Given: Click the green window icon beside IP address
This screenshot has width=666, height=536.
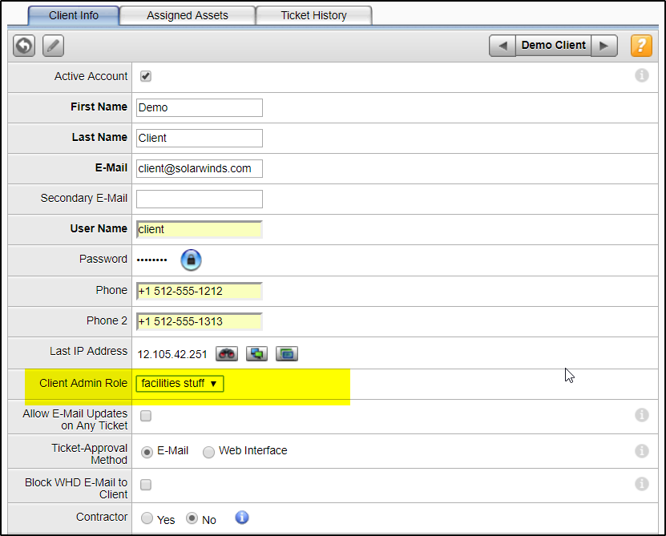Looking at the screenshot, I should click(287, 353).
